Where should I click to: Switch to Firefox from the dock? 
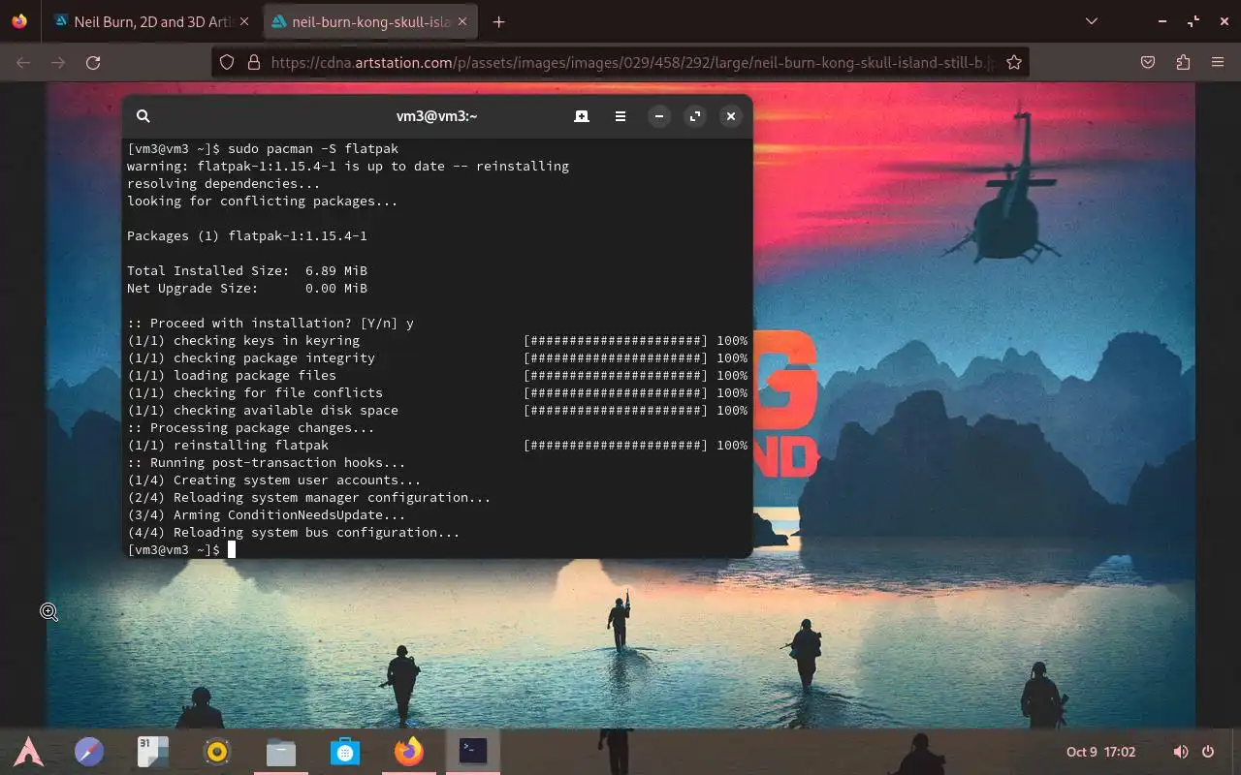click(x=409, y=751)
